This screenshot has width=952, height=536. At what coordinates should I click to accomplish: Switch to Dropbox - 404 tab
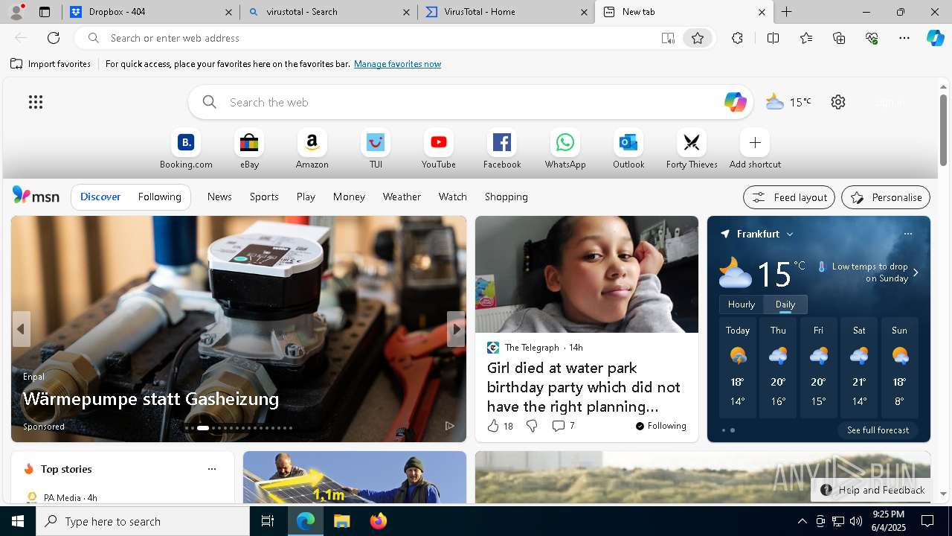pos(151,12)
